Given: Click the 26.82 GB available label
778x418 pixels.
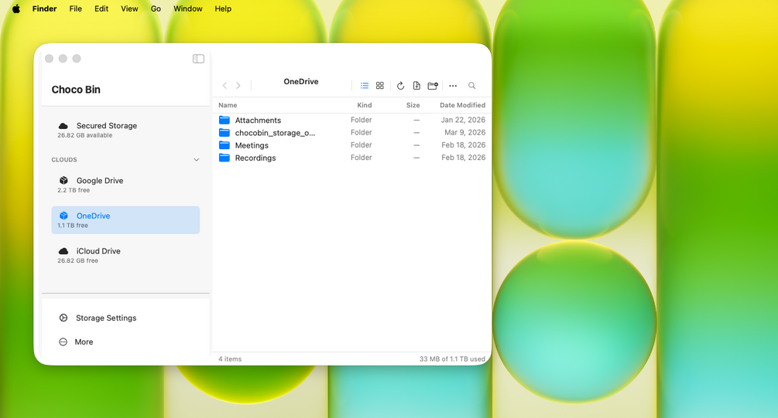Looking at the screenshot, I should point(85,135).
